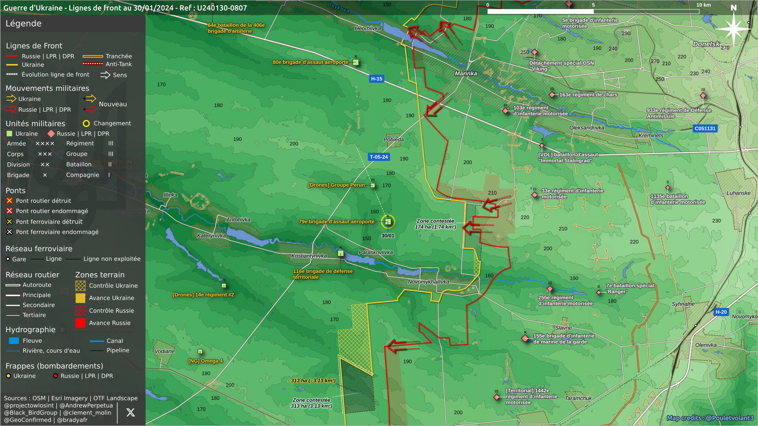Click the 'Pont ferroviaire endommagé' legend icon

coord(9,232)
